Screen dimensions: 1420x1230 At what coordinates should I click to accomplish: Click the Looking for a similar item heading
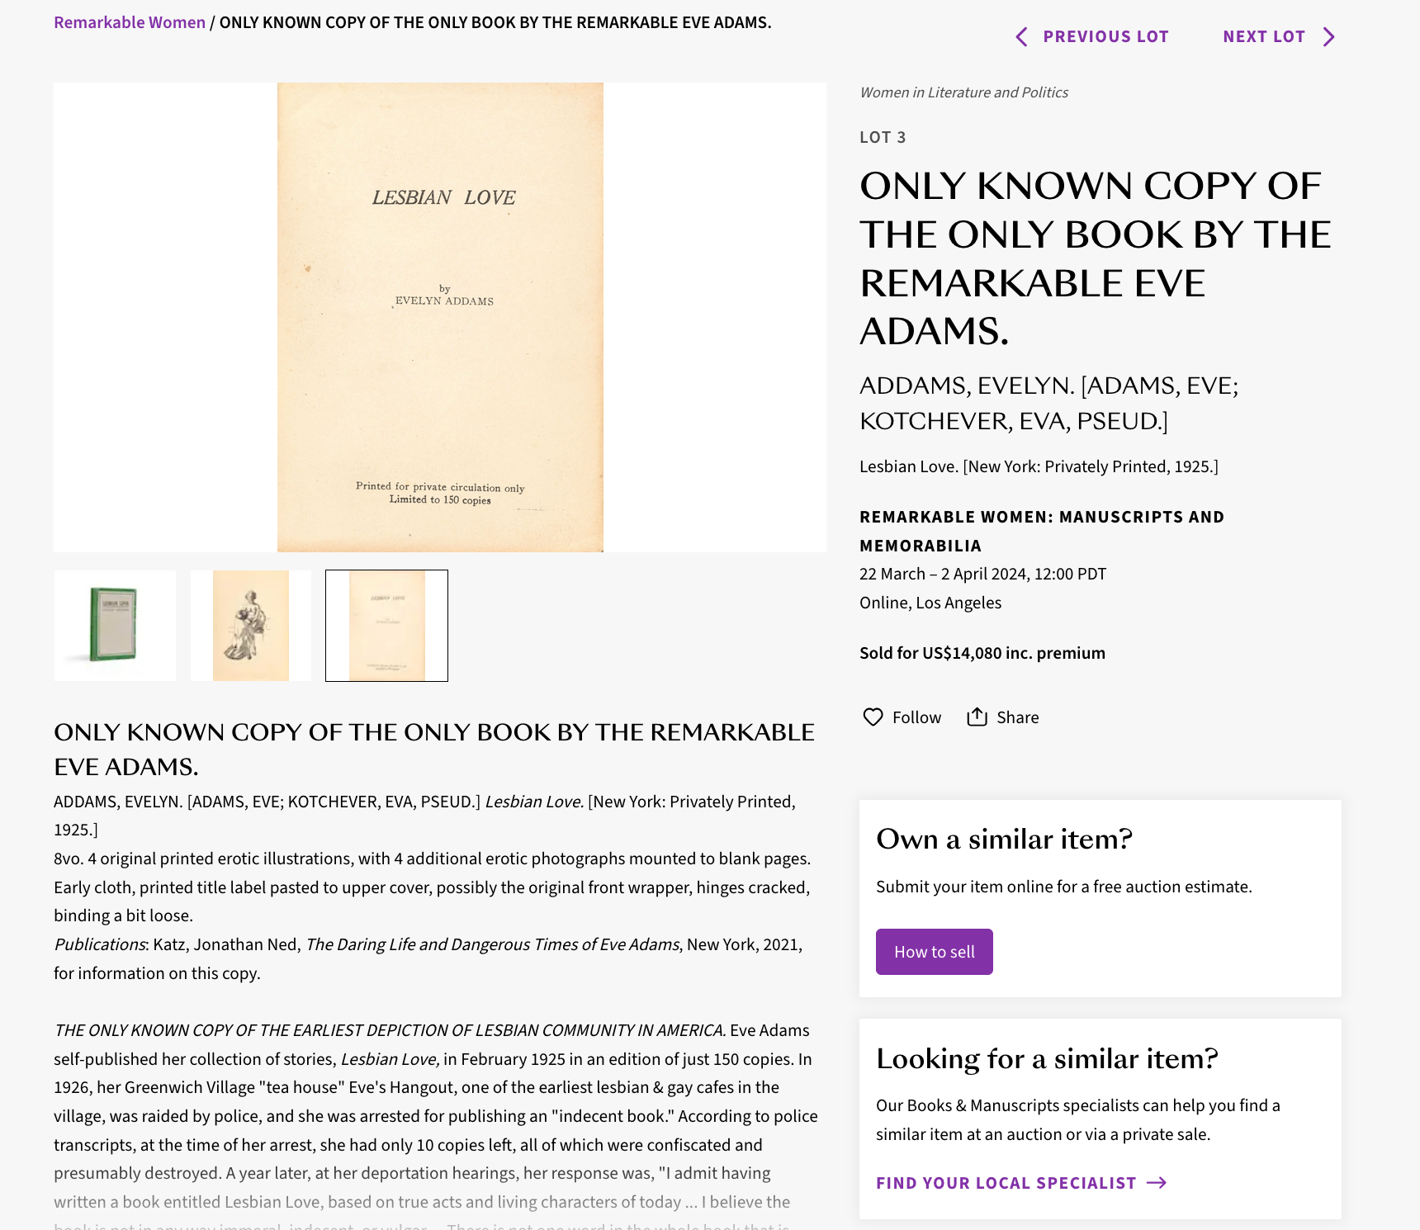click(x=1047, y=1058)
